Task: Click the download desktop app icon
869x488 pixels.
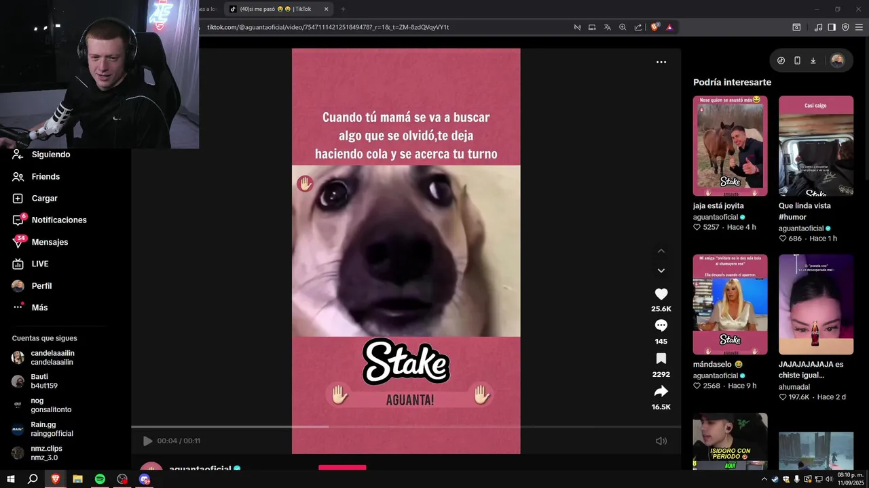Action: coord(813,60)
